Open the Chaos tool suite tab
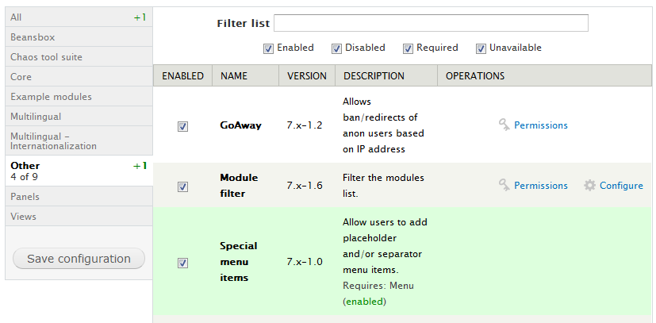This screenshot has width=656, height=323. tap(78, 56)
